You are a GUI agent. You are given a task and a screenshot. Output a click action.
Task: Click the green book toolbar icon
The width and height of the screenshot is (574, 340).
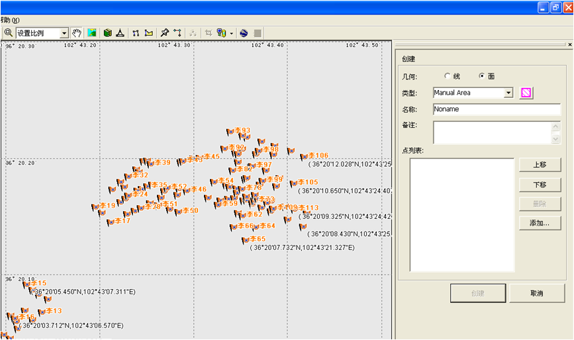pos(107,32)
